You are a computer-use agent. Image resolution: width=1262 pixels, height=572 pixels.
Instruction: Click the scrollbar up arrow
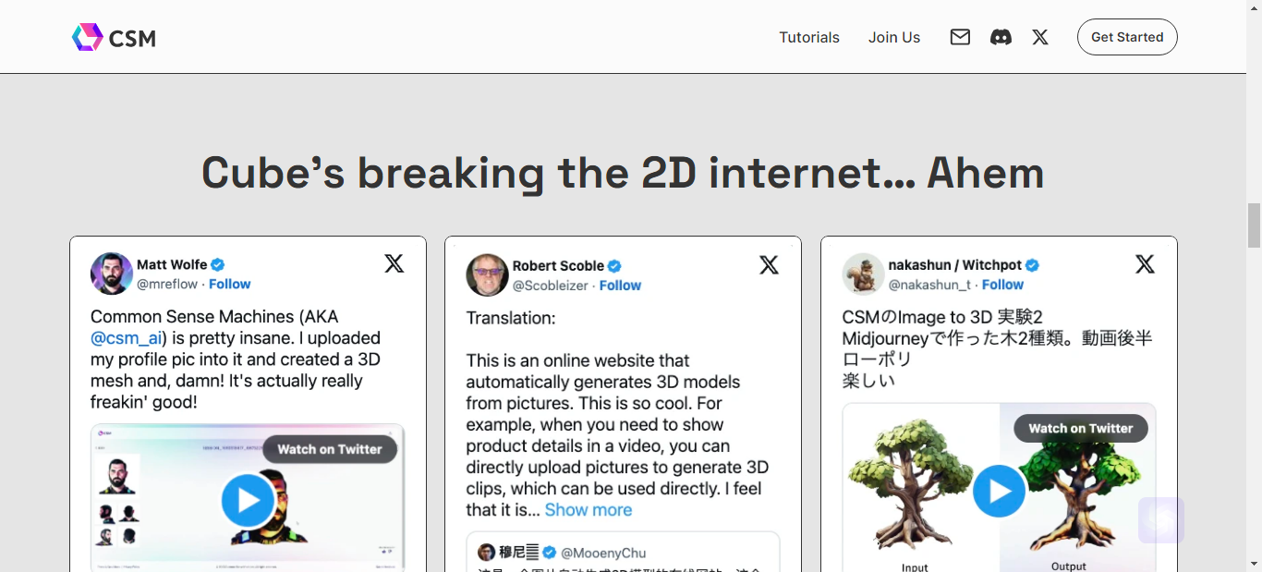(1254, 8)
